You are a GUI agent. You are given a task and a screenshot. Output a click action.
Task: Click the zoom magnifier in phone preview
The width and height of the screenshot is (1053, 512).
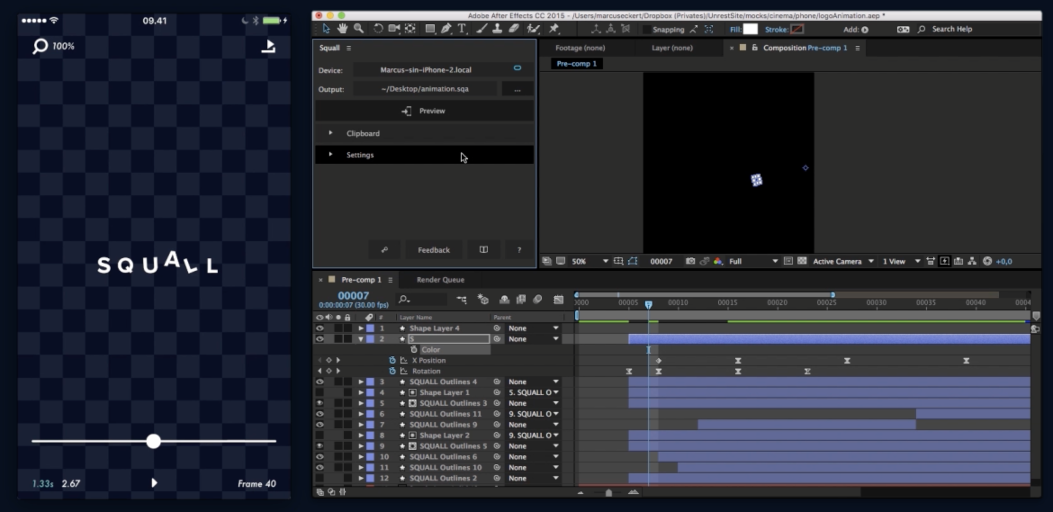(x=40, y=46)
